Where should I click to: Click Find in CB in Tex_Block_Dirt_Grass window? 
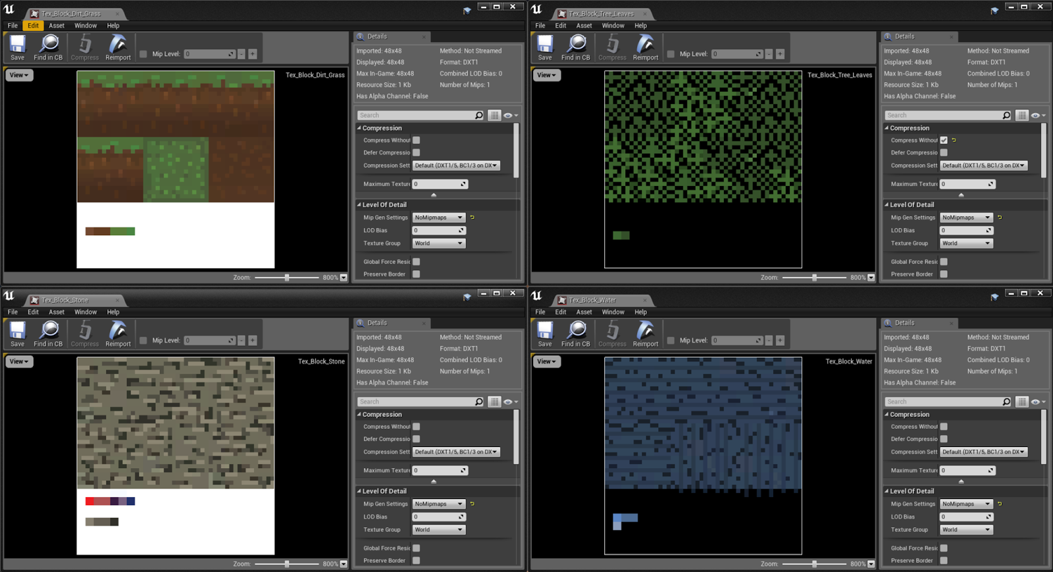[48, 47]
